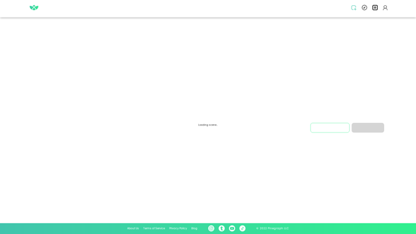The image size is (416, 234).
Task: Open the Blog link in footer
Action: click(194, 228)
